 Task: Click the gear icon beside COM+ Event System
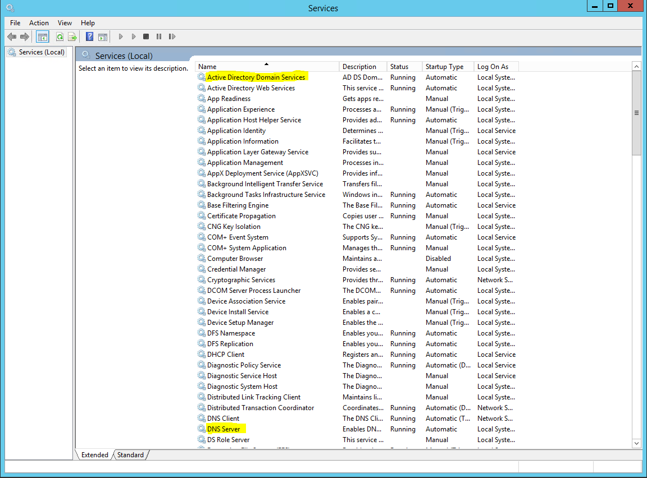pyautogui.click(x=202, y=237)
